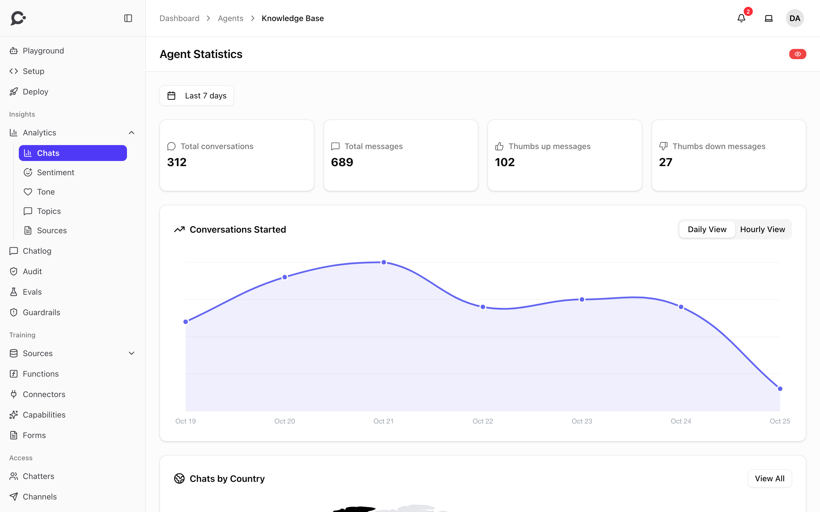The image size is (820, 512).
Task: Click the Channels paper-plane icon
Action: [14, 497]
